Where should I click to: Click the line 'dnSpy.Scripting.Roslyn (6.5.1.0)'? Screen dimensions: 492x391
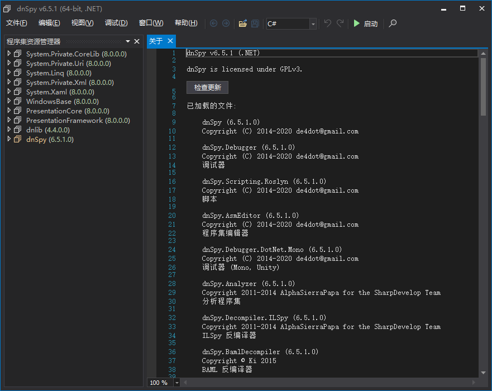[264, 182]
